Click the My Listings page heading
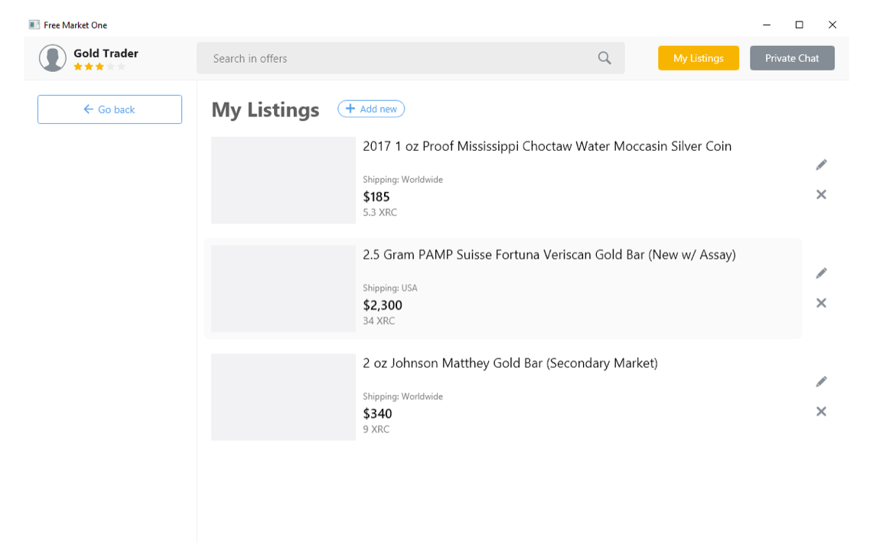The height and width of the screenshot is (558, 873). [x=265, y=110]
